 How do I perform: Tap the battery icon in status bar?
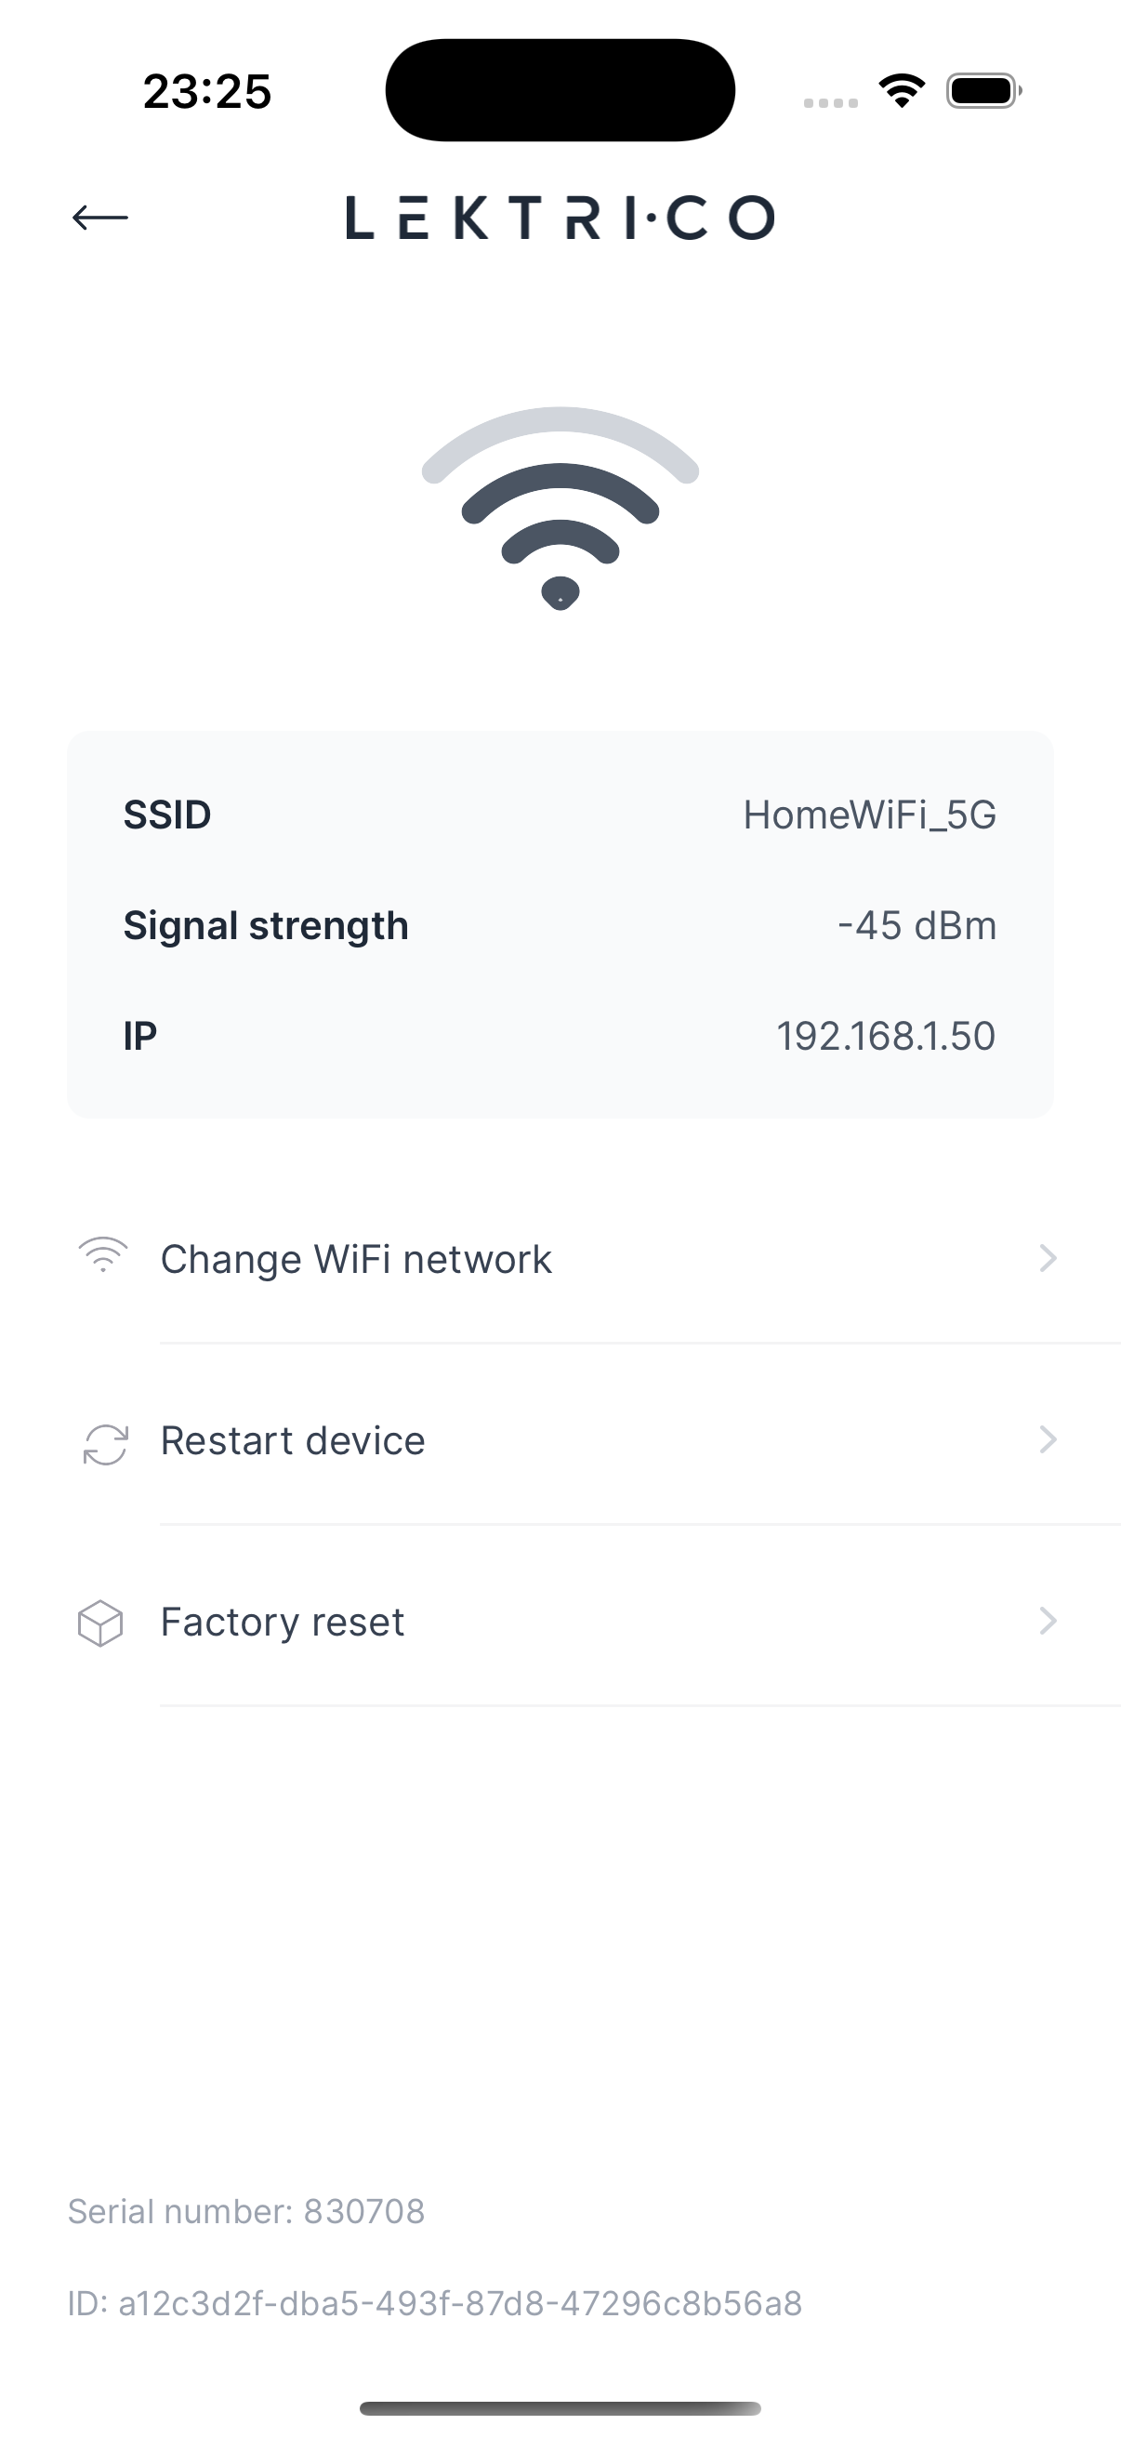tap(983, 91)
